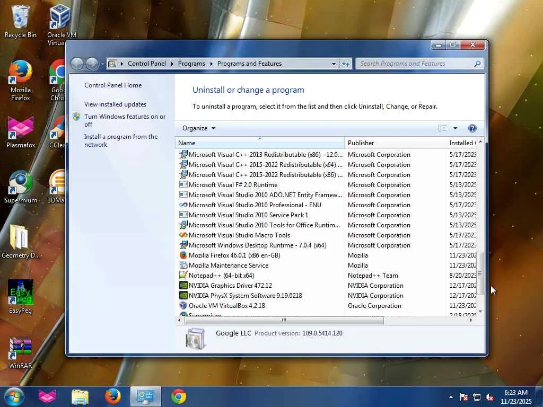Click the horizontal scrollbar thumb in list
This screenshot has width=543, height=407.
284,320
